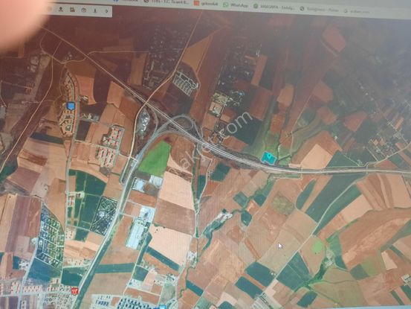The width and height of the screenshot is (411, 309).
Task: Click the cyan location pin beside the highway
Action: [268, 158]
